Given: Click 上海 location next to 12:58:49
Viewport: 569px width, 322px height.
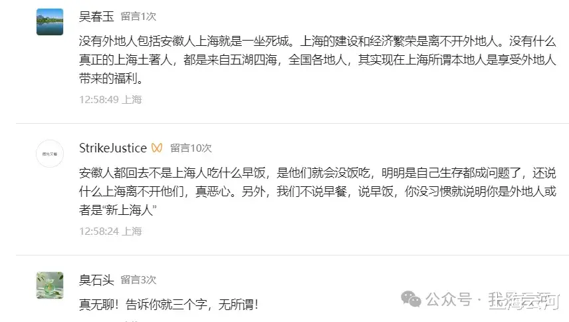Looking at the screenshot, I should (133, 100).
